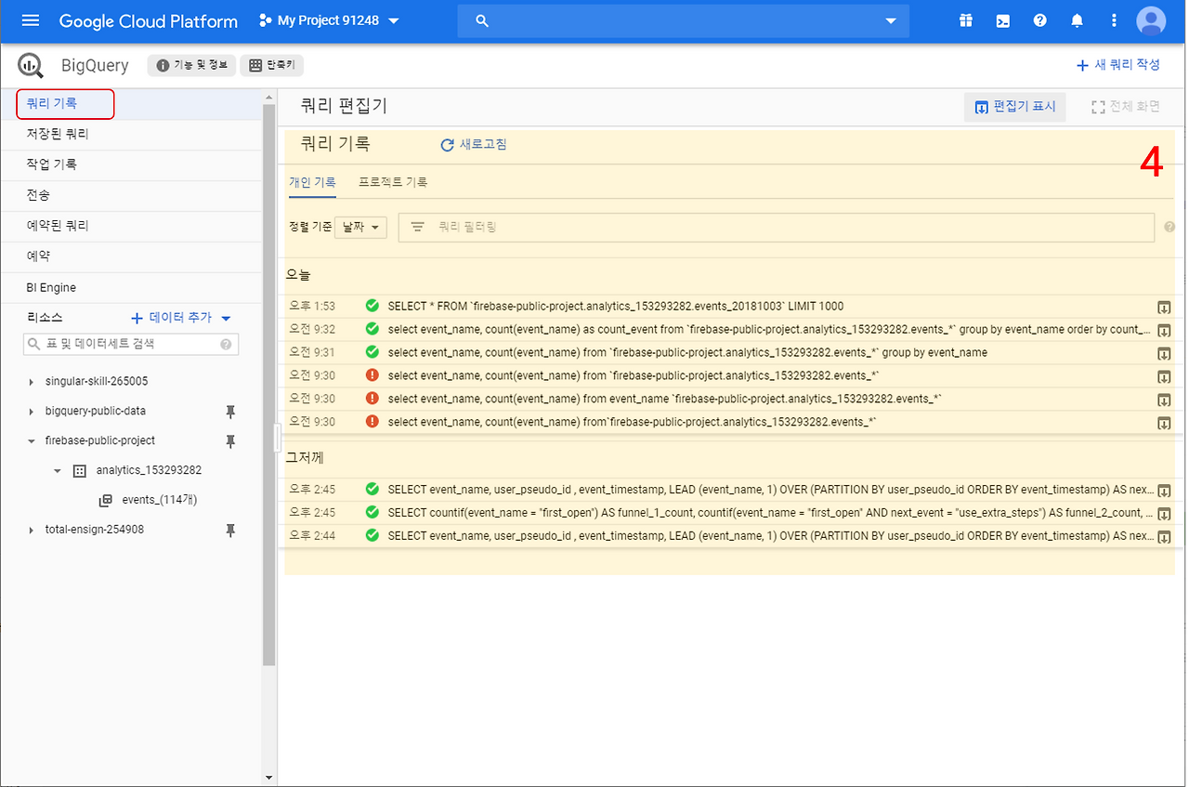Switch to 개인 기록 tab
Viewport: 1189px width, 787px height.
(x=312, y=183)
